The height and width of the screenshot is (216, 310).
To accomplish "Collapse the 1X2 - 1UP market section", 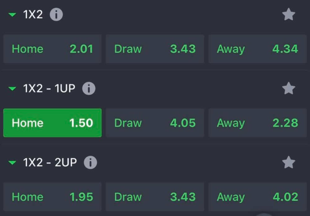I will coord(12,89).
